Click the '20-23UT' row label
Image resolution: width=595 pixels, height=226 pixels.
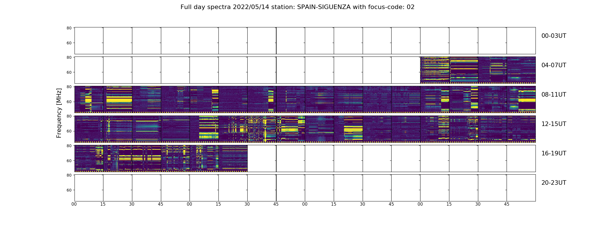point(554,183)
